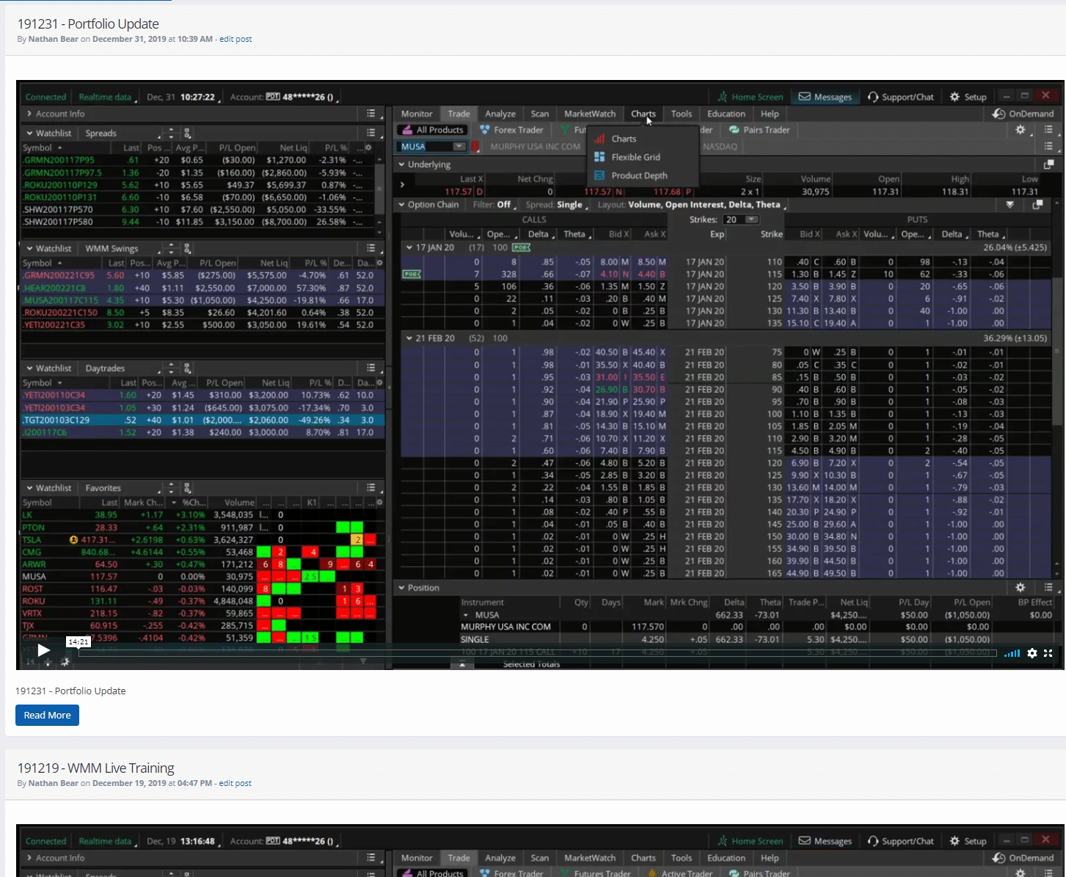1066x877 pixels.
Task: Open the Filter: Off dropdown
Action: click(x=494, y=205)
